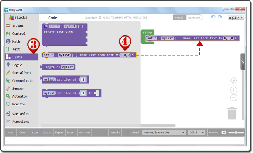
Task: Switch to Normal mode
Action: click(x=179, y=18)
